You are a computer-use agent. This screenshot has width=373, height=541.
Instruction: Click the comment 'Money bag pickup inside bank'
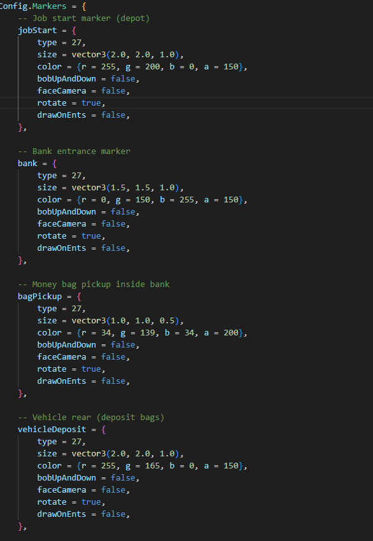click(94, 284)
